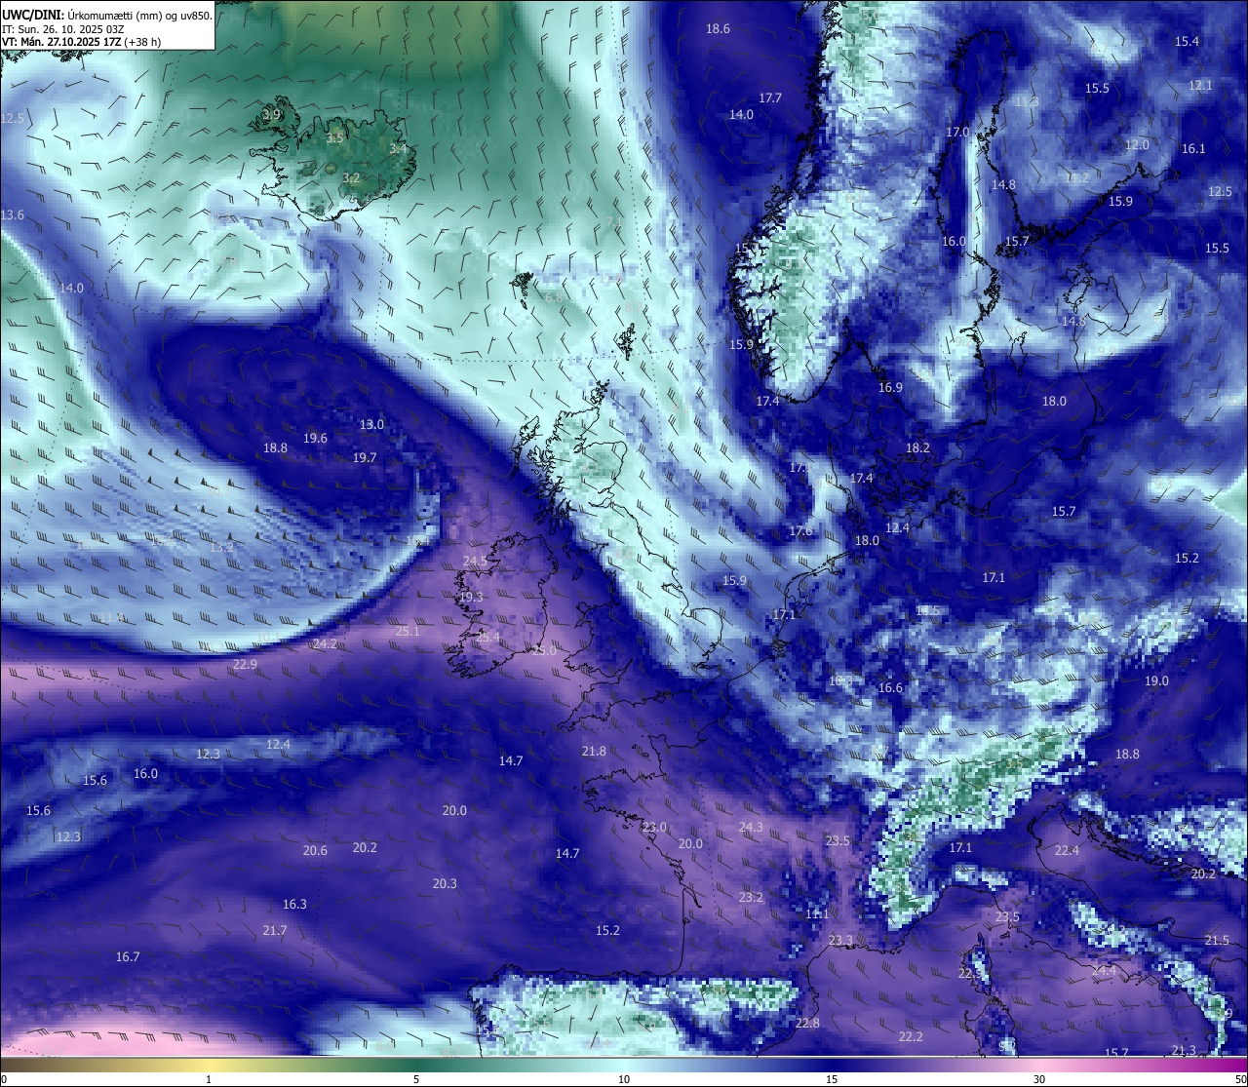Click the '23.3' value on the map
Image resolution: width=1248 pixels, height=1087 pixels.
click(x=840, y=941)
